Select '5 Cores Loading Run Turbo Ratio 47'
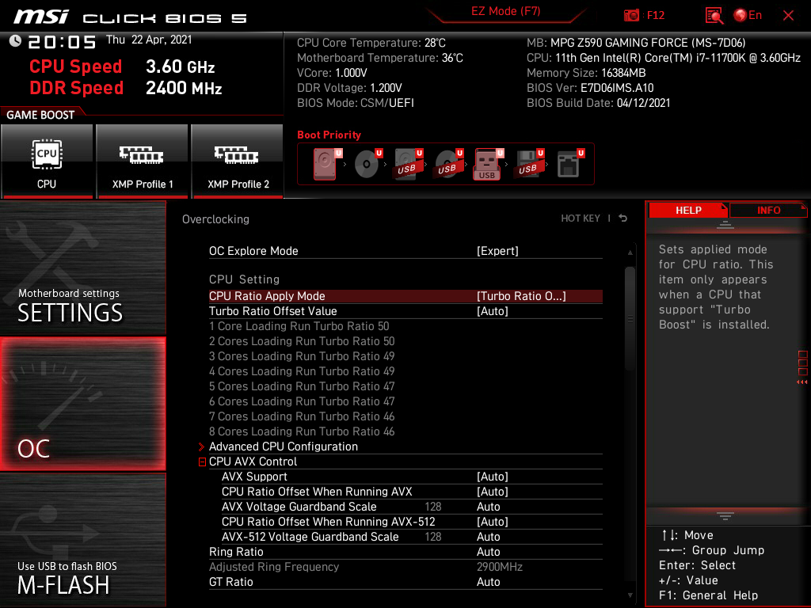The height and width of the screenshot is (608, 811). 302,386
